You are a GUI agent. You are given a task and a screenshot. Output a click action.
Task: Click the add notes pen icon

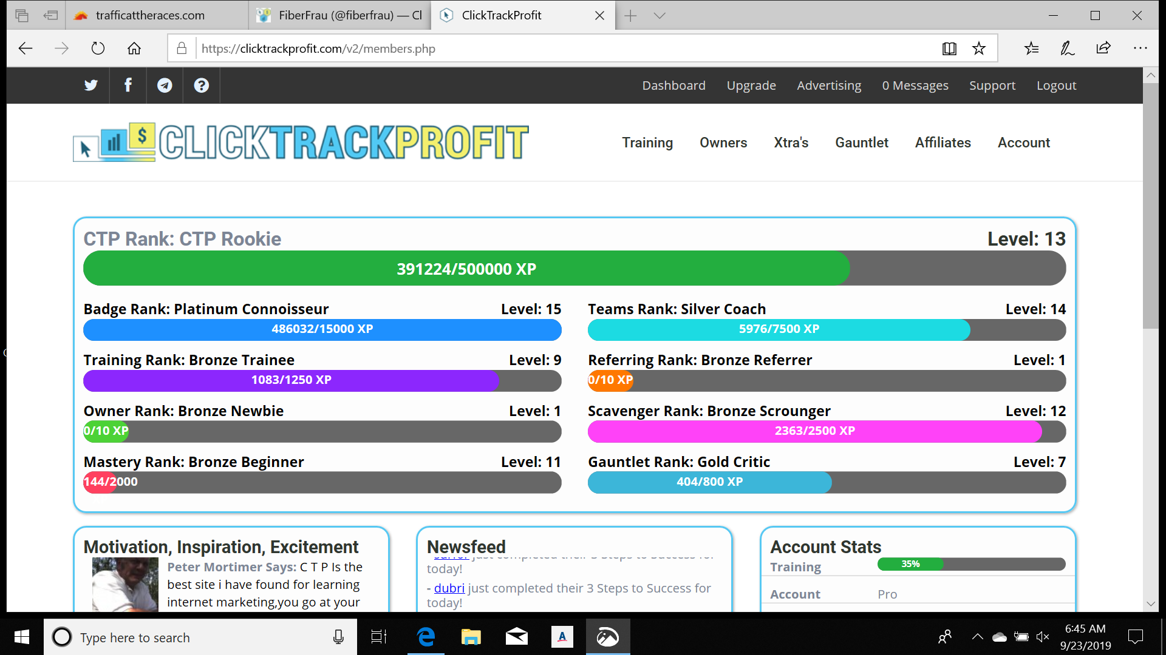(1067, 49)
